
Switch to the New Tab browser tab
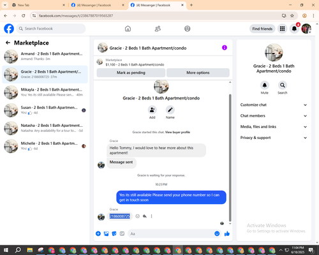38,5
